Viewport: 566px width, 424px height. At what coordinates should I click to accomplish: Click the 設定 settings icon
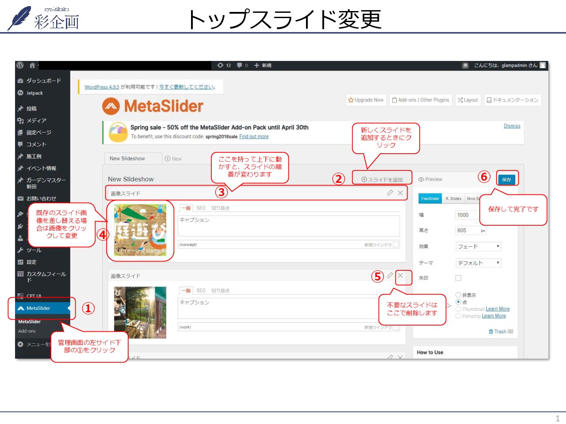click(20, 262)
